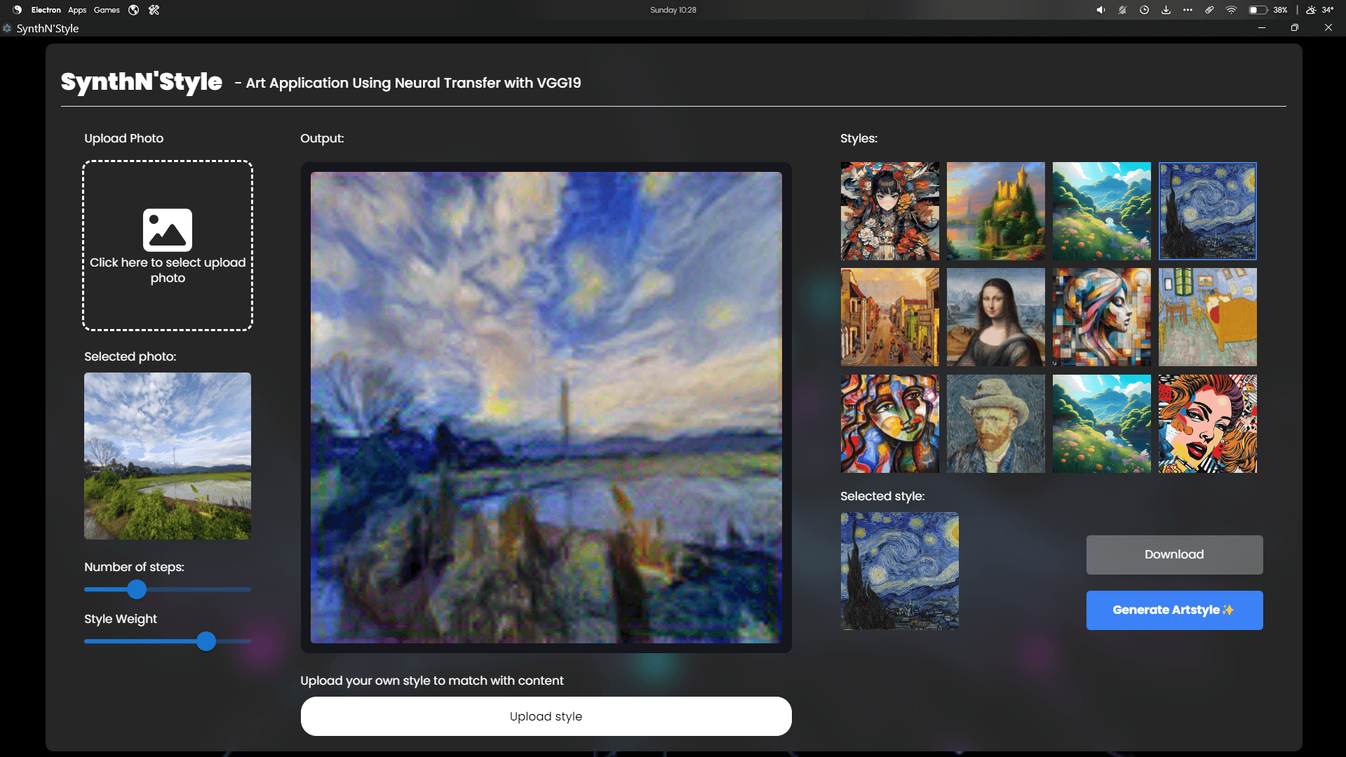
Task: Click the Upload style button
Action: [546, 716]
